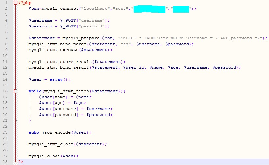Click the opening <?php tag
Image resolution: width=269 pixels, height=165 pixels.
coord(25,3)
